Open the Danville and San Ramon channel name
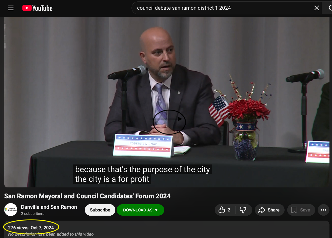 [49, 207]
